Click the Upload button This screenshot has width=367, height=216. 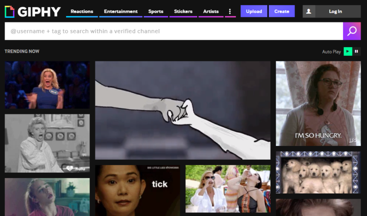coord(254,11)
